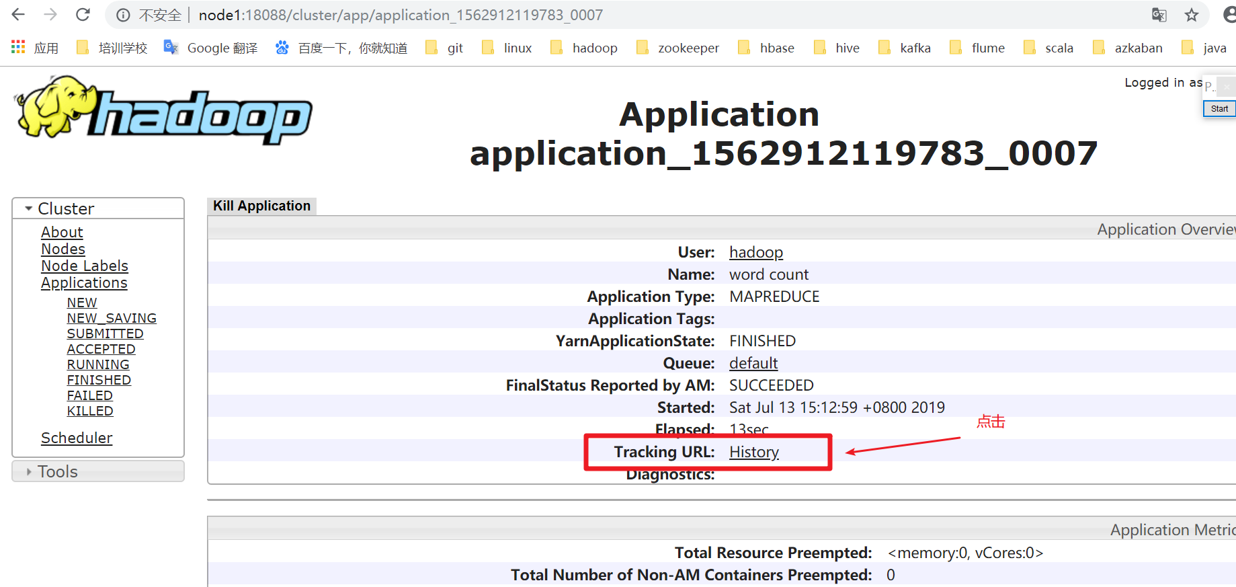Open the Apps grid shortcut
The width and height of the screenshot is (1236, 587).
pos(35,48)
